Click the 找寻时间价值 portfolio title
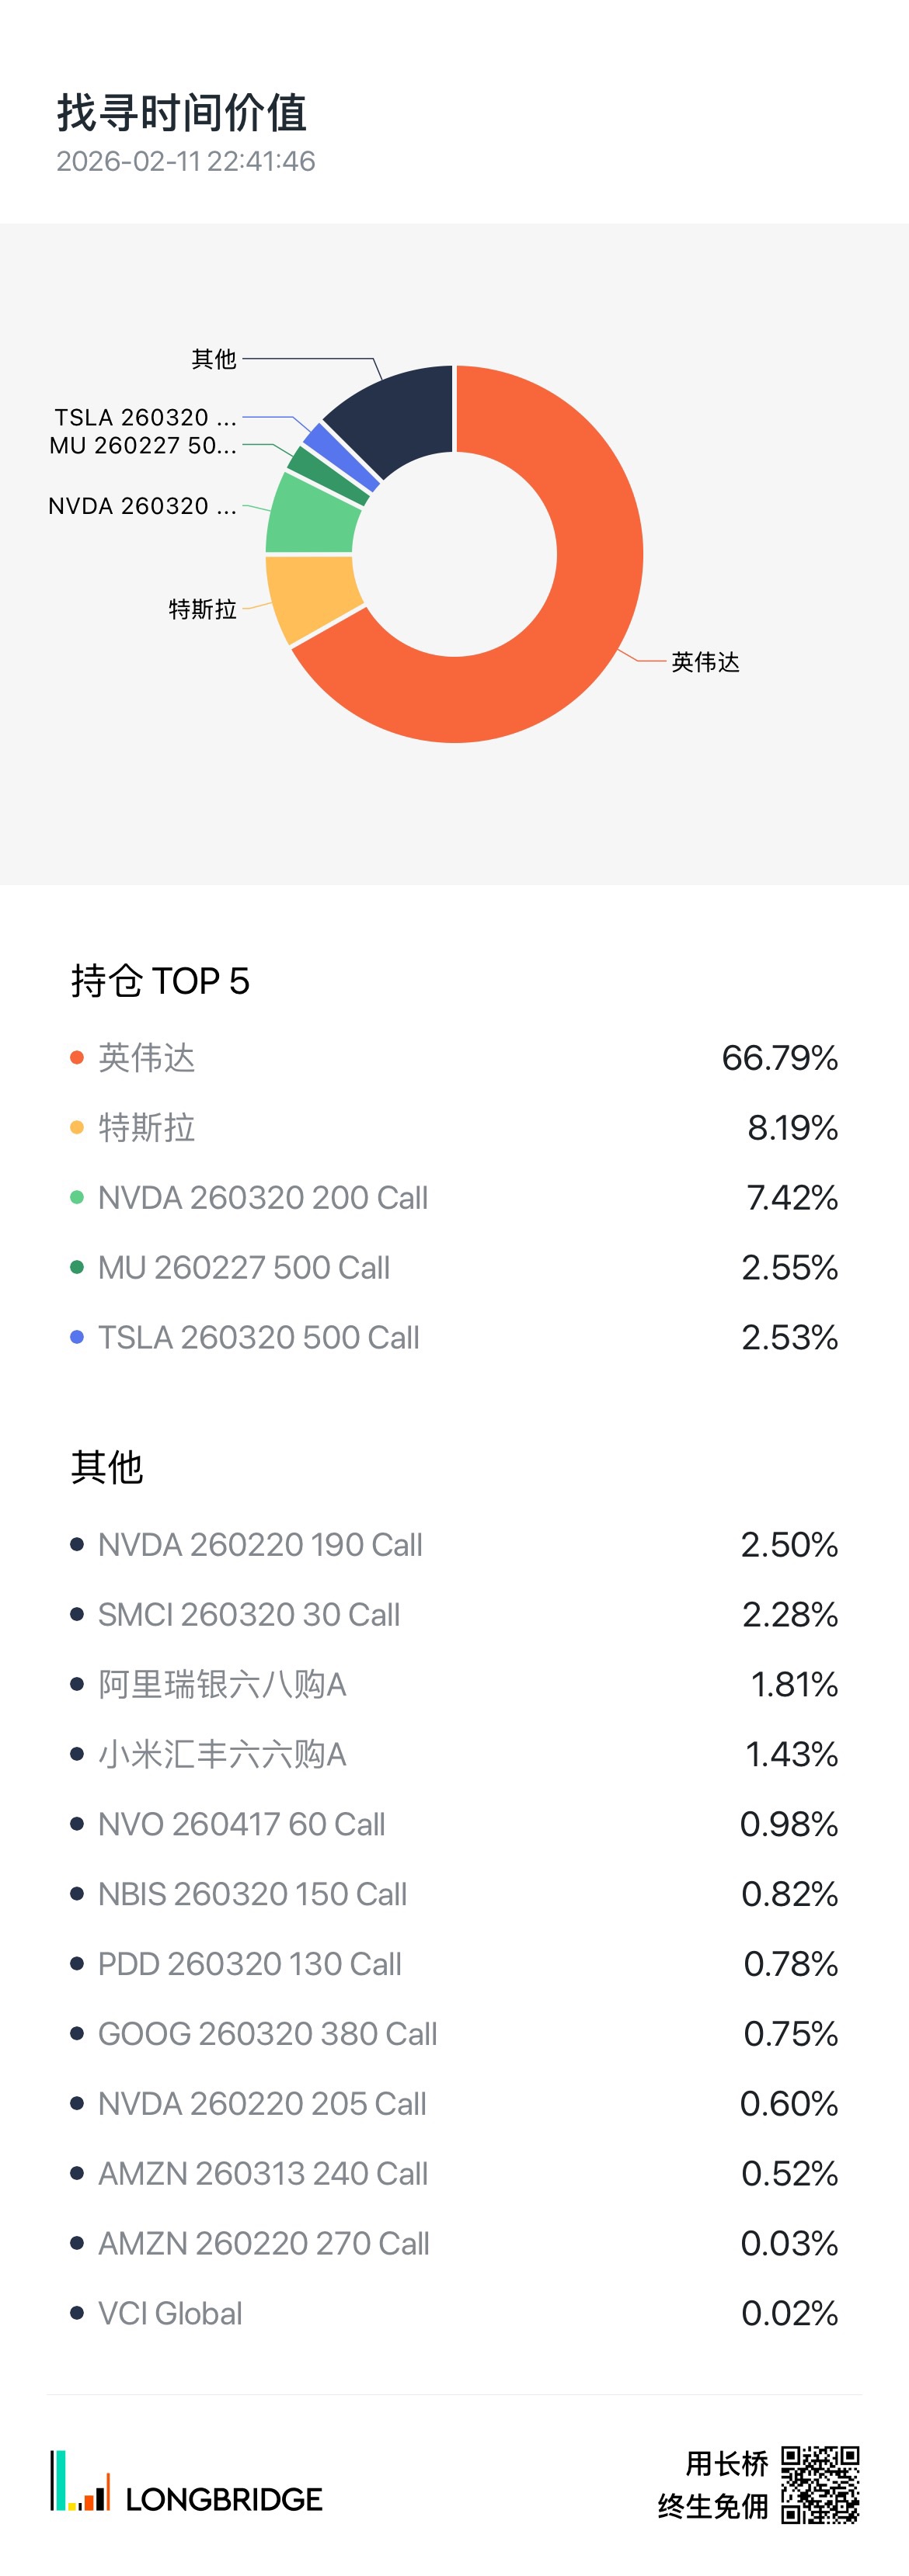The height and width of the screenshot is (2576, 909). pos(183,113)
